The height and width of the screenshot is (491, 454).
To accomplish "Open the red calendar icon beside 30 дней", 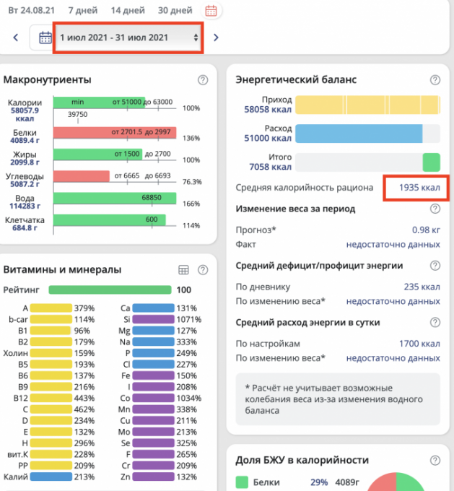I will pyautogui.click(x=211, y=11).
